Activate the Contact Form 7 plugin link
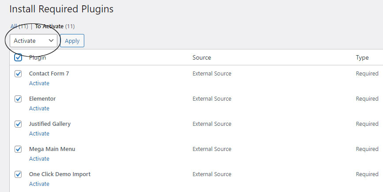The width and height of the screenshot is (383, 192). [39, 83]
